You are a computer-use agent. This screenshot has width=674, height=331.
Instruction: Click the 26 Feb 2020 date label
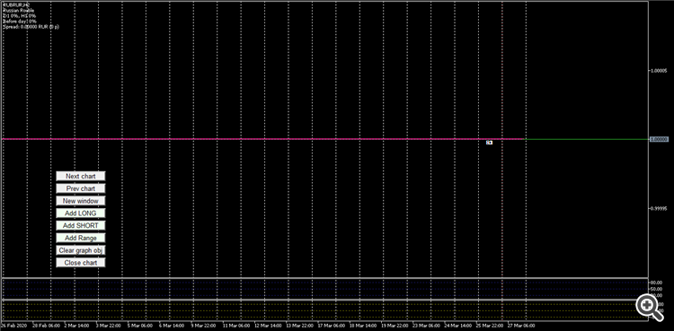click(x=13, y=326)
